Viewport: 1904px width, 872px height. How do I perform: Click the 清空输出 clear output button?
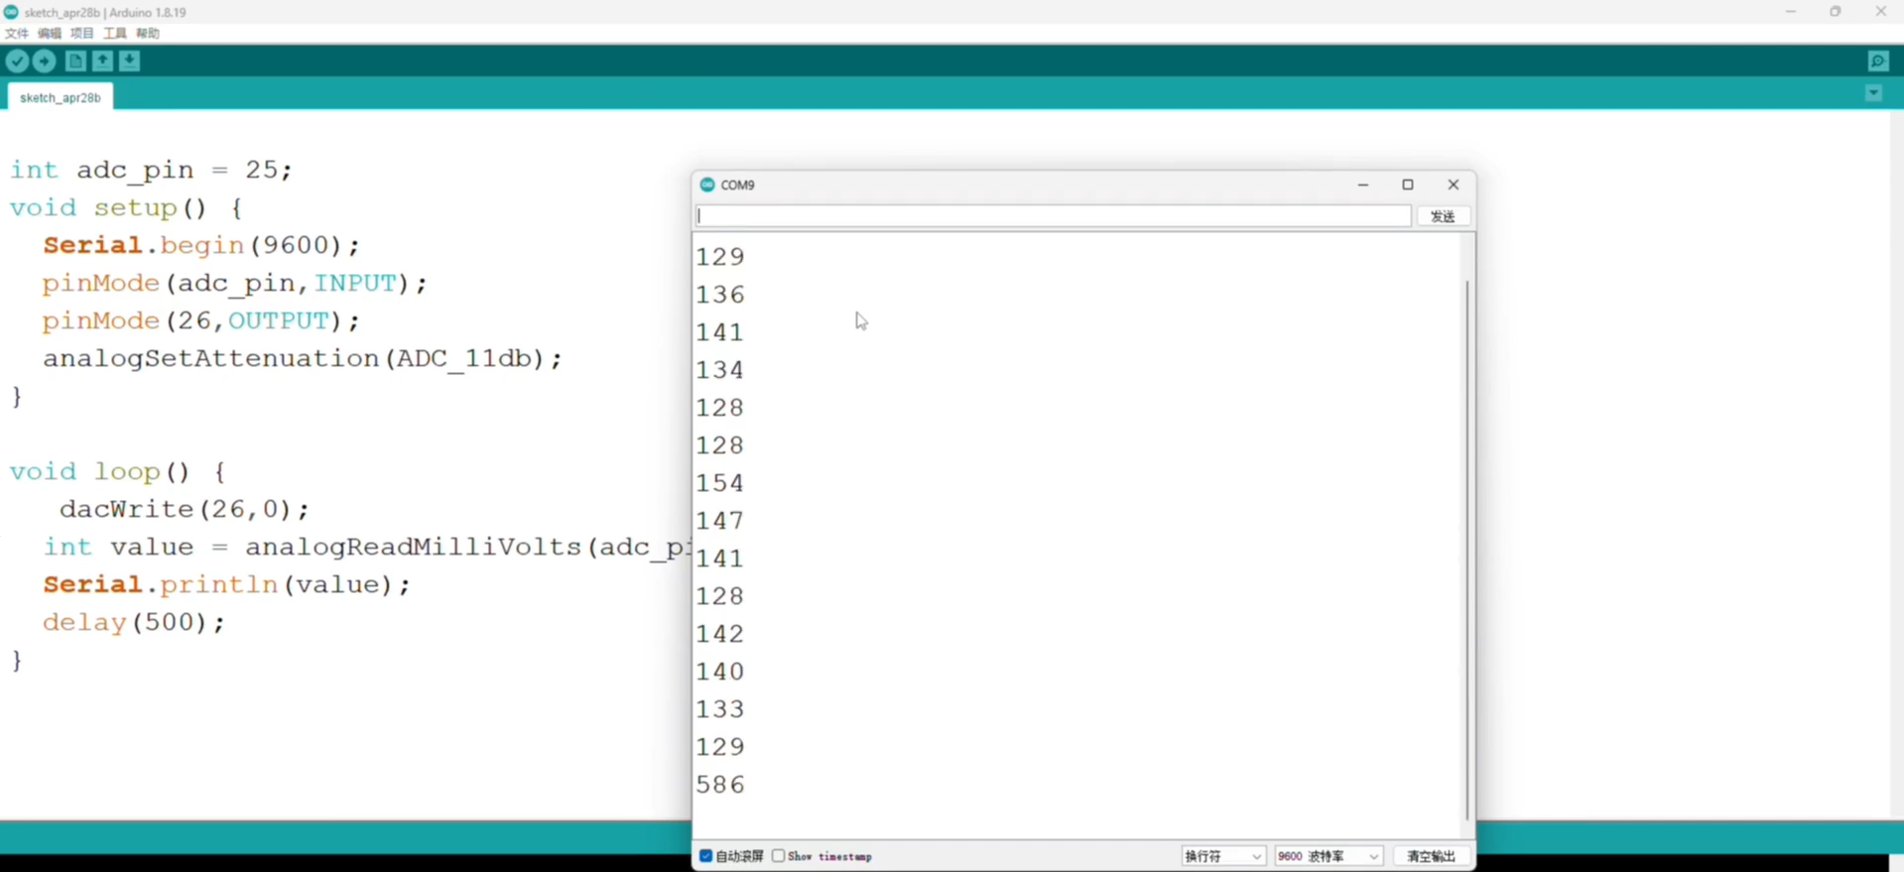(1431, 856)
